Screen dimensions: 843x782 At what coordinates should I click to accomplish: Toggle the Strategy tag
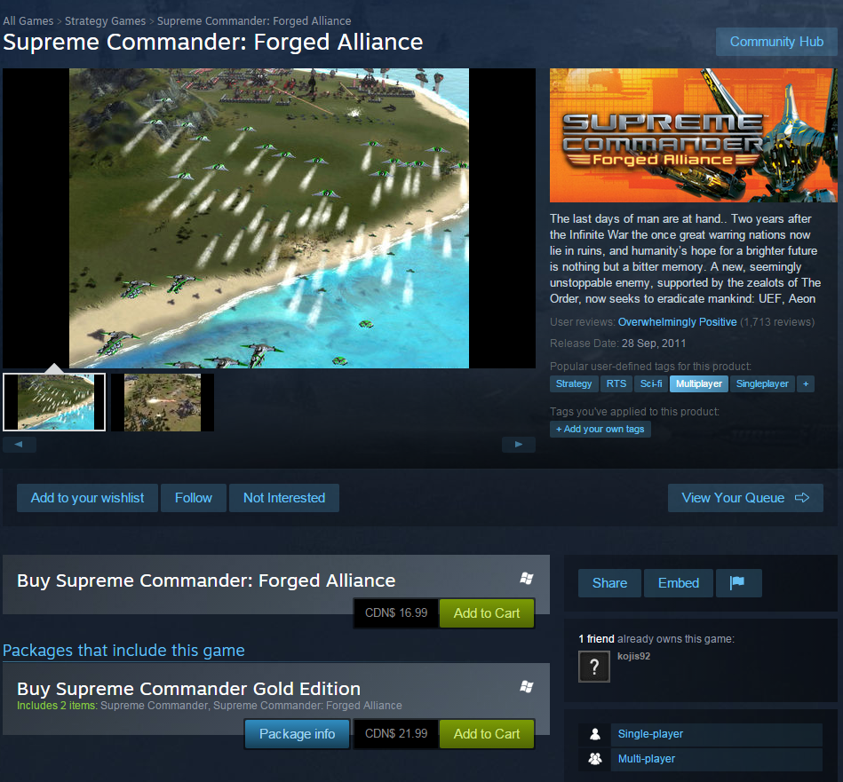coord(574,383)
